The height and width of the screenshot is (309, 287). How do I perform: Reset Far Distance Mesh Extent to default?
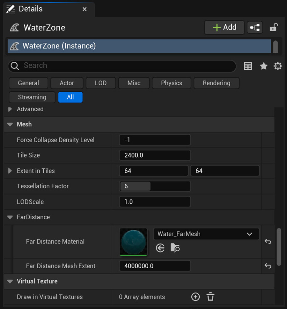(x=268, y=266)
